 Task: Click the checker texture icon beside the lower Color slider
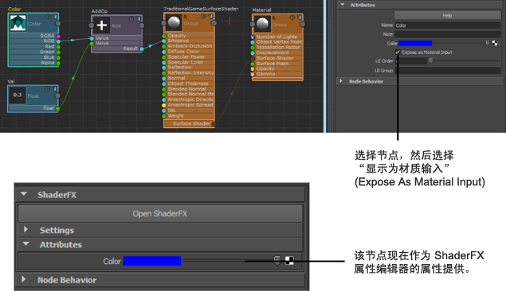coord(289,261)
